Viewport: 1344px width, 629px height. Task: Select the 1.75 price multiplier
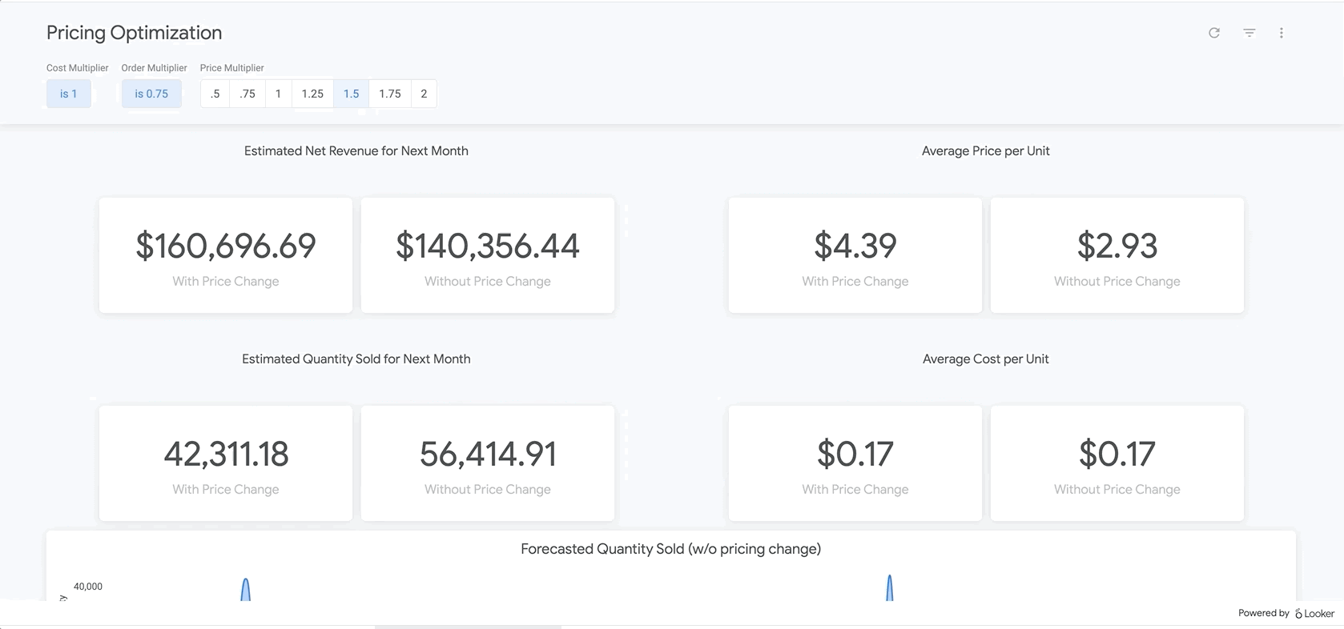click(x=390, y=94)
